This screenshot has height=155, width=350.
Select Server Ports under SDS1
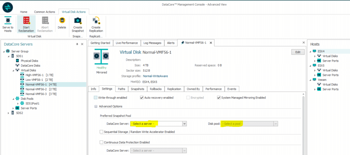pos(29,108)
